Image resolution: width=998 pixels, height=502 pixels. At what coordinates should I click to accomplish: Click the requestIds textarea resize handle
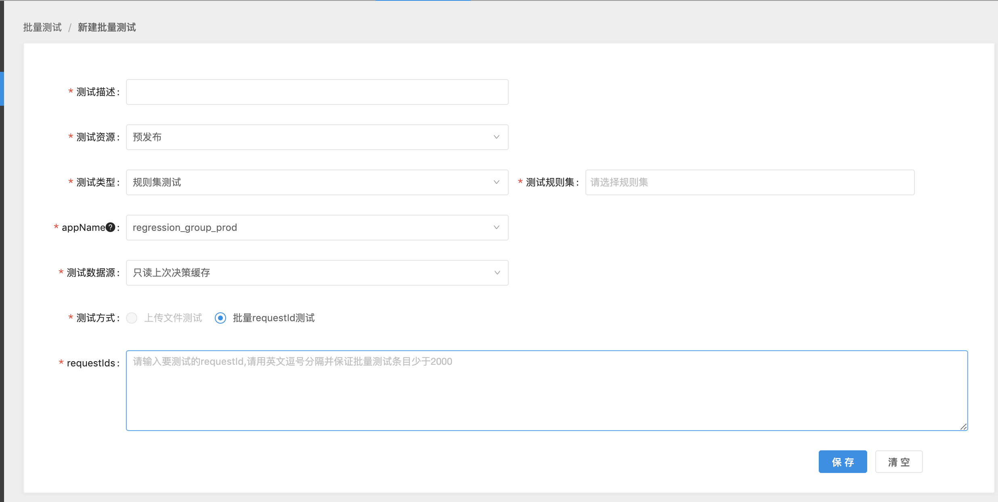point(963,427)
